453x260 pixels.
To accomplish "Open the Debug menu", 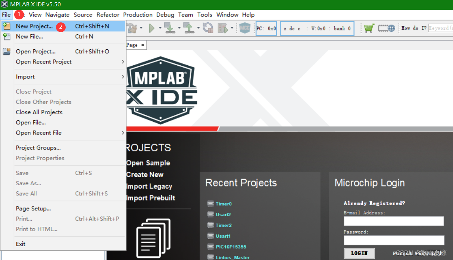I will tap(165, 15).
